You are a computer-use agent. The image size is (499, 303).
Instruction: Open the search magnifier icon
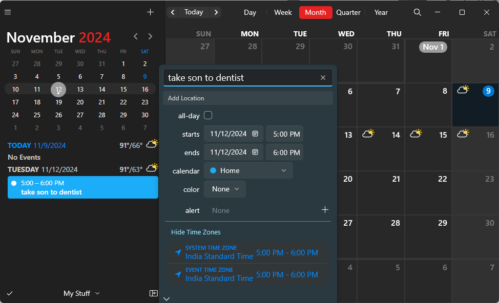pyautogui.click(x=418, y=12)
